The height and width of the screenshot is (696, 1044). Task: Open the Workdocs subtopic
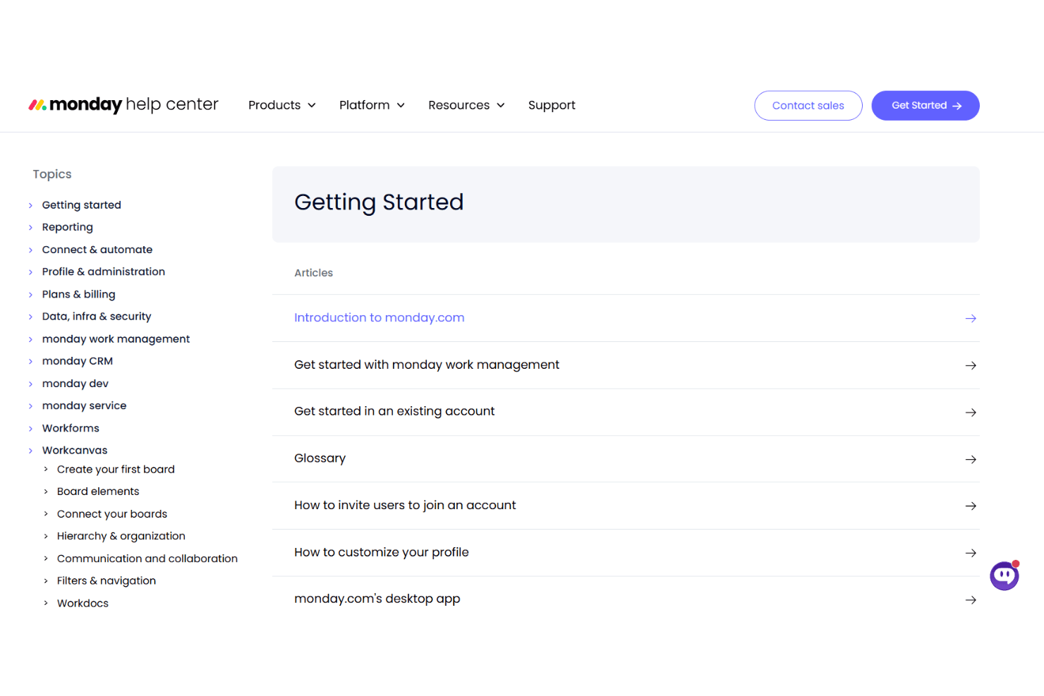point(83,604)
